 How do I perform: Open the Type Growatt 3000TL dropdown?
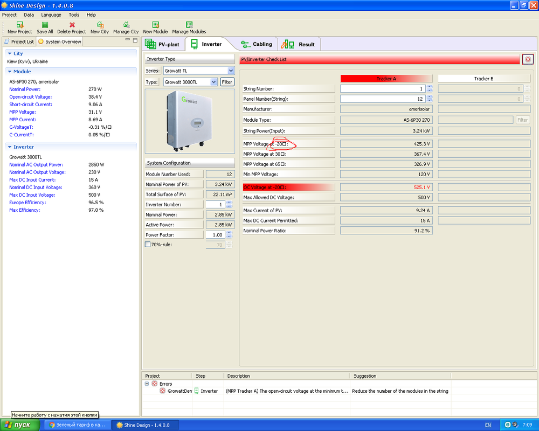[214, 82]
